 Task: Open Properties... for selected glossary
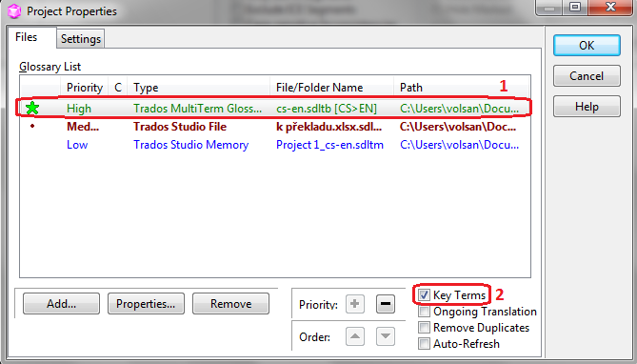[x=146, y=304]
